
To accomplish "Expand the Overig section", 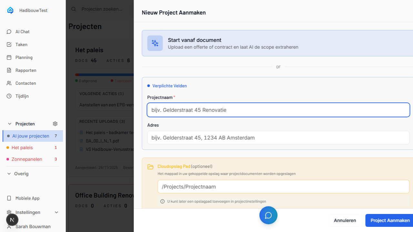I will point(9,174).
